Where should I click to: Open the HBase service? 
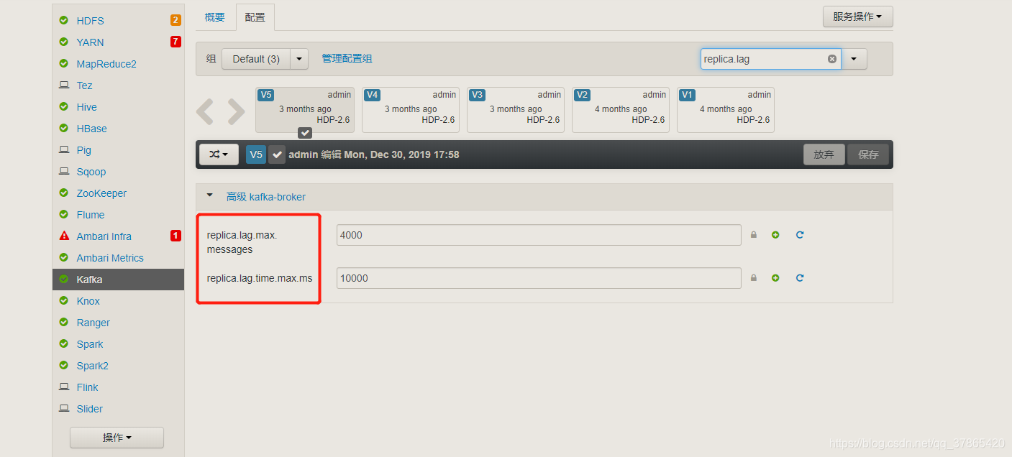92,129
